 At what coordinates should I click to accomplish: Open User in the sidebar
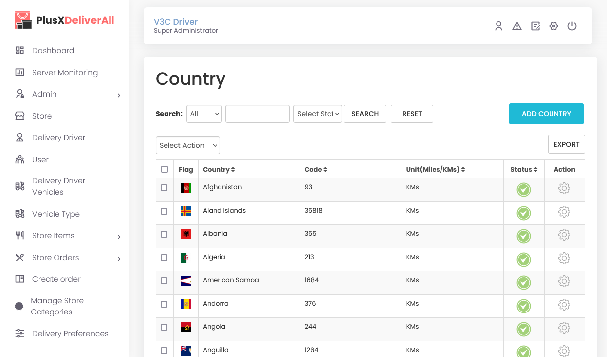point(40,159)
